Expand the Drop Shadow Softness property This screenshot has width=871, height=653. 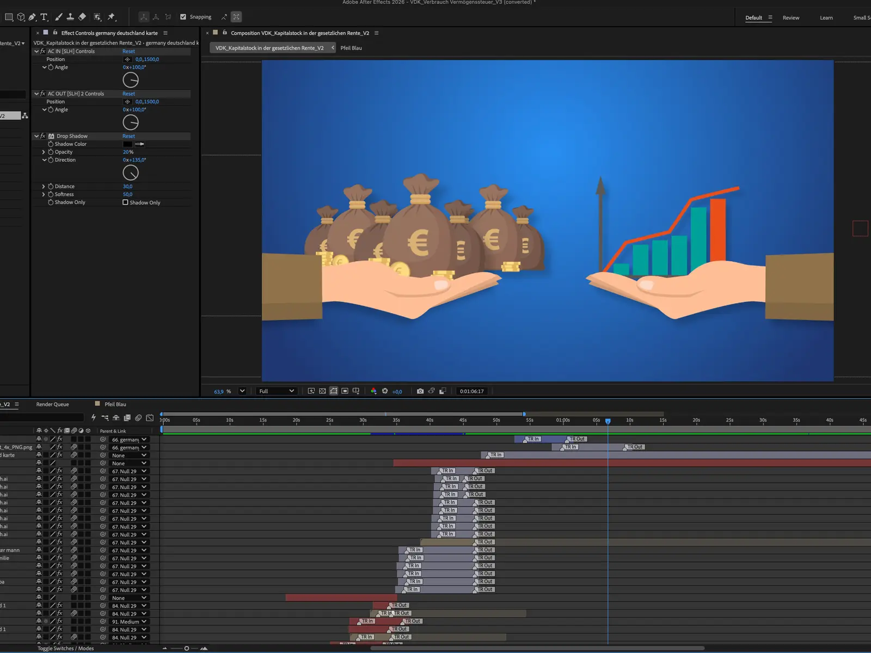44,194
